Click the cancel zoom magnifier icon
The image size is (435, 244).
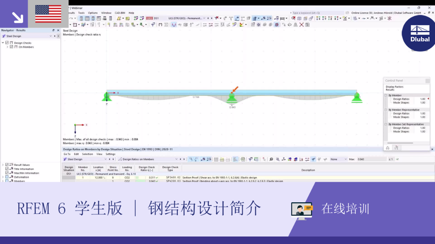(293, 18)
